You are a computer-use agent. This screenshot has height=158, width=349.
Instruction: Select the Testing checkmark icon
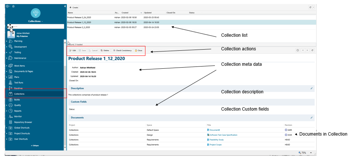(x=10, y=53)
